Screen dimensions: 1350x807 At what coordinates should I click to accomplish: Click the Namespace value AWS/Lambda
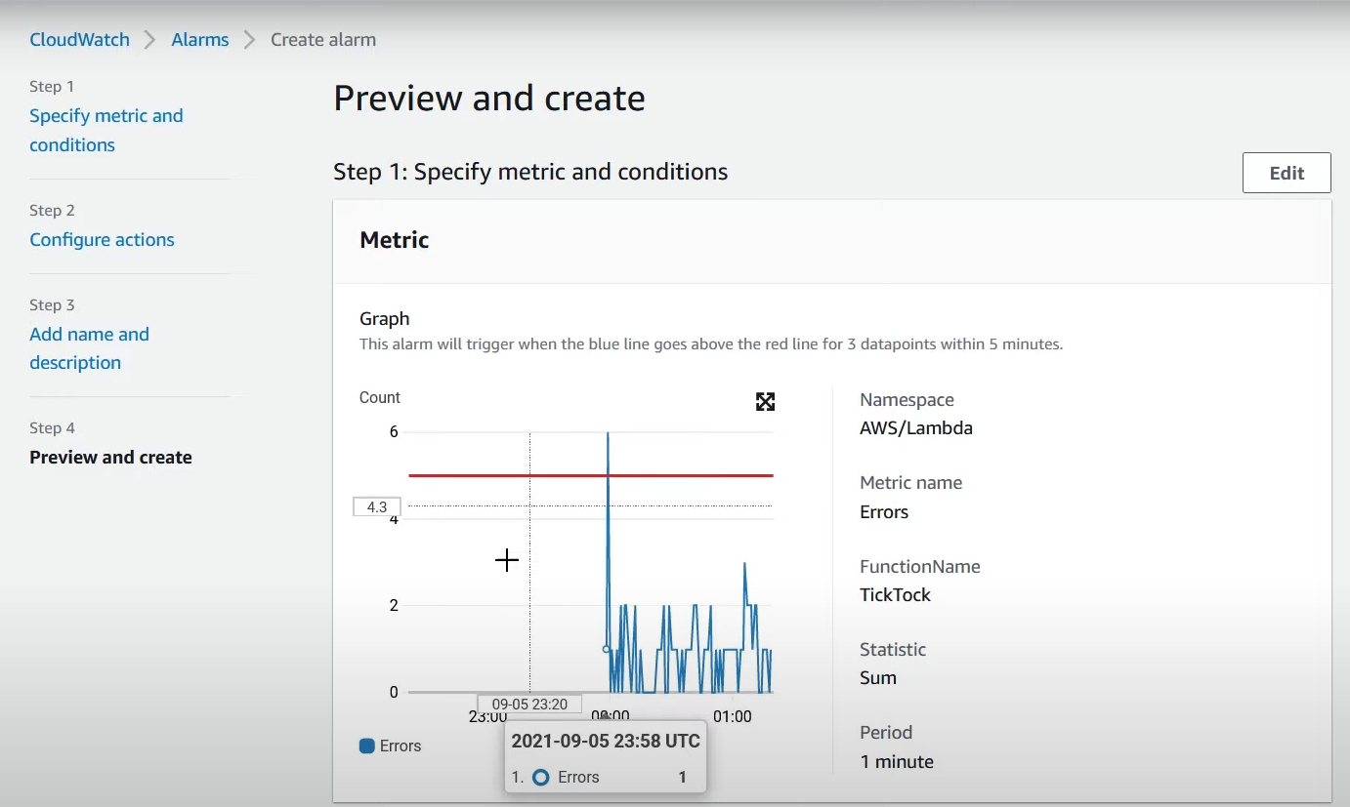916,427
